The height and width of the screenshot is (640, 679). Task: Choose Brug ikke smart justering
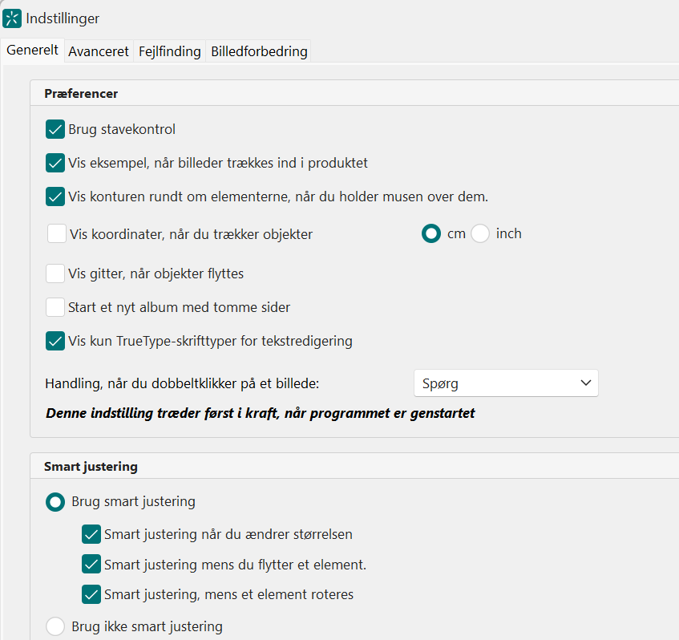tap(55, 626)
